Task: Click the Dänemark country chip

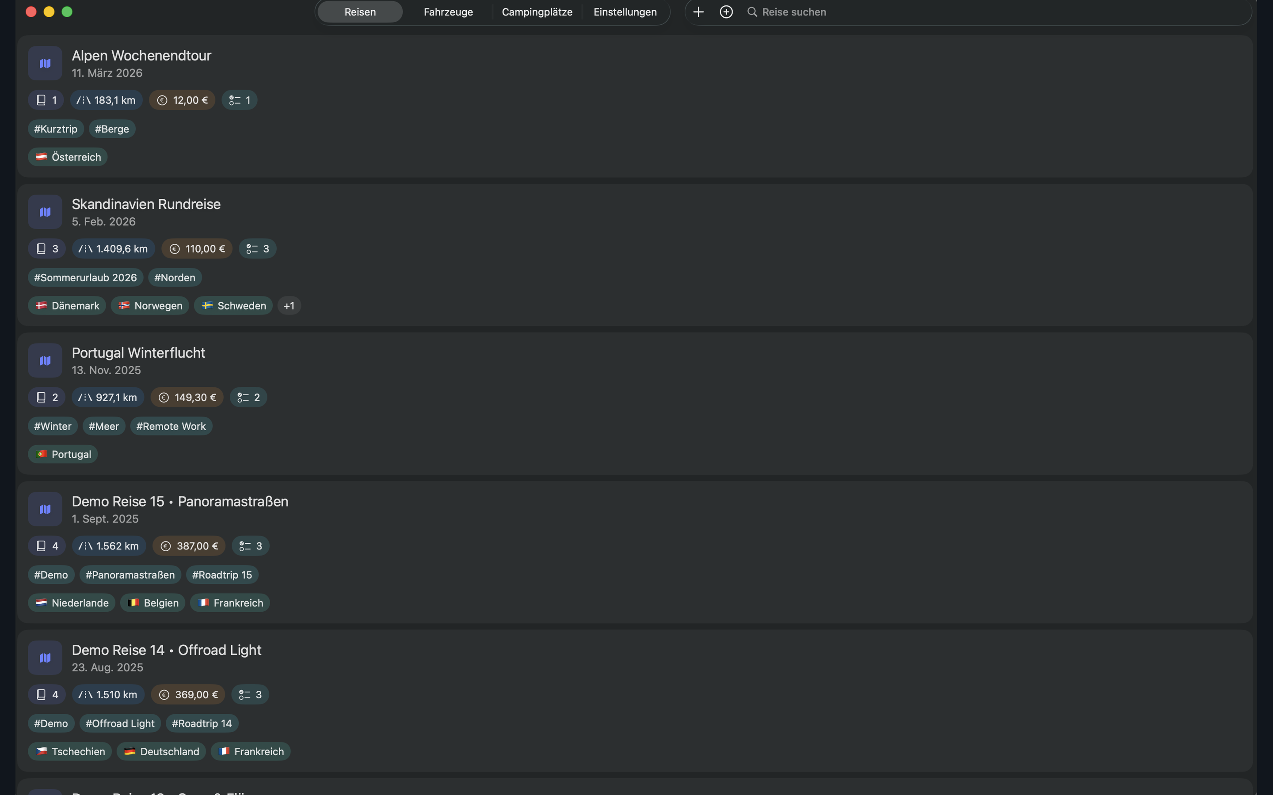Action: pyautogui.click(x=67, y=306)
